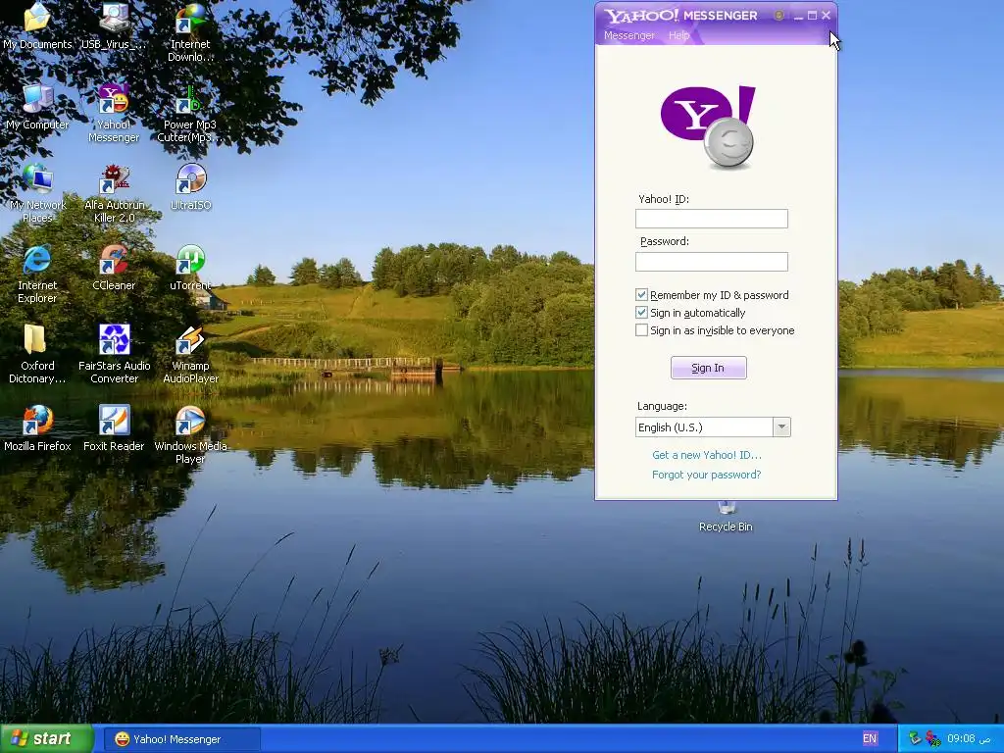Open the Language dropdown arrow
Screen dimensions: 1004x753
(x=781, y=427)
